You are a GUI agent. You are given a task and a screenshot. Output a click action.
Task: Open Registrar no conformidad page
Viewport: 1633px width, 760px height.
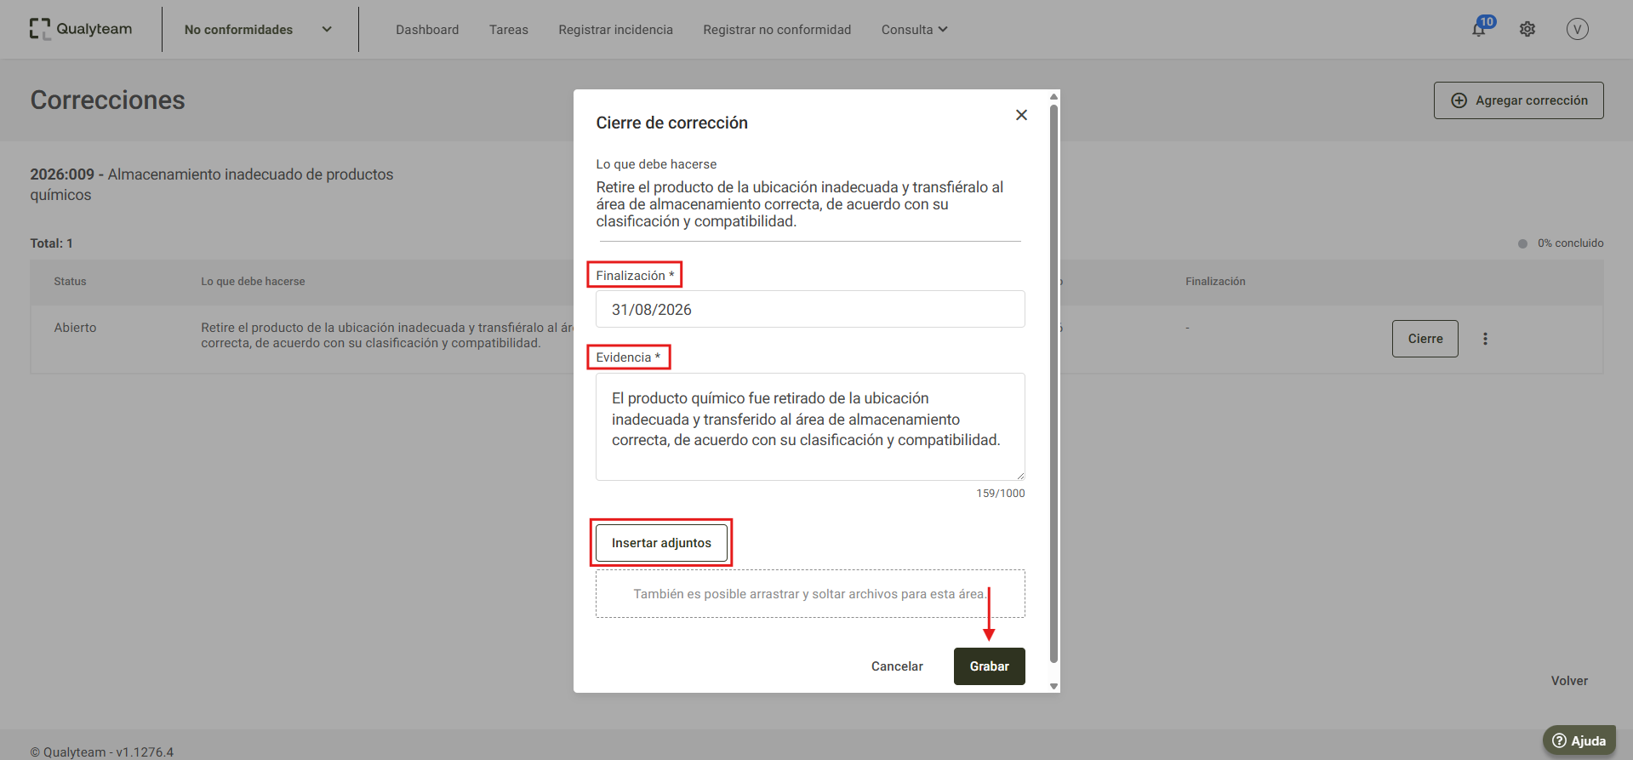click(x=777, y=30)
